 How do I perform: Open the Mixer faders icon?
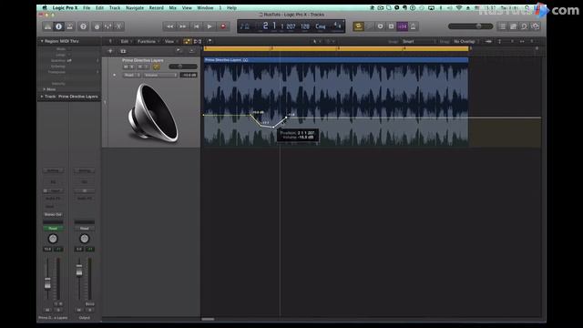point(107,26)
